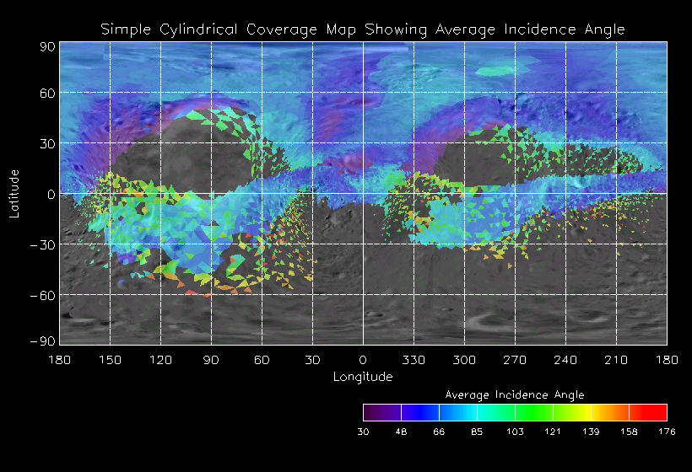Click the bright green patch near north pole

tap(502, 70)
